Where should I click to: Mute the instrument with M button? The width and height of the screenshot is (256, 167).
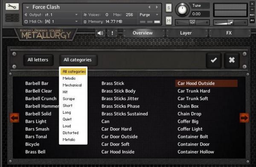pos(169,20)
